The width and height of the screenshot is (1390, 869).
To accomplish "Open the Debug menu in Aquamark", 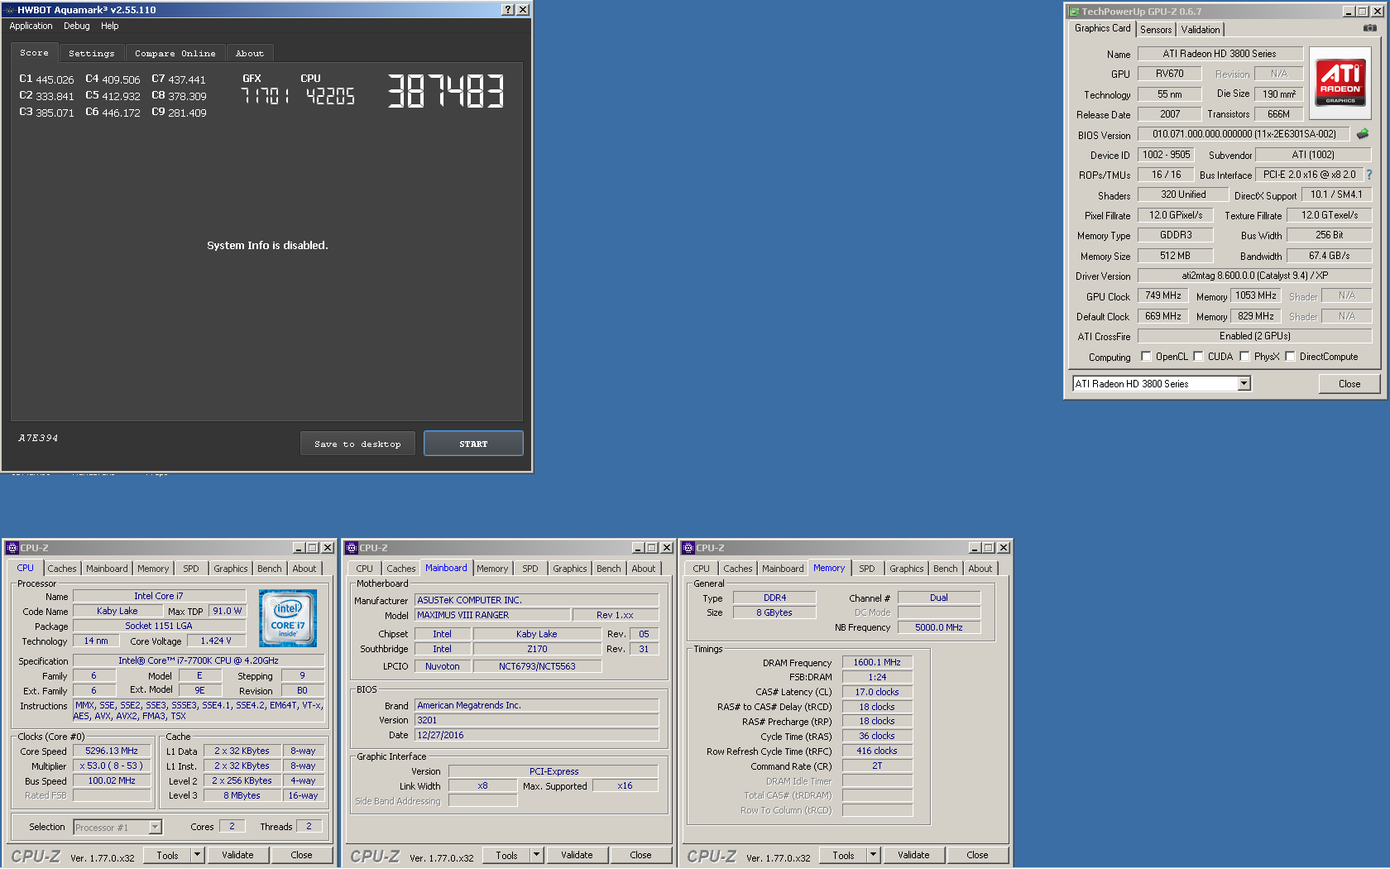I will (x=77, y=26).
